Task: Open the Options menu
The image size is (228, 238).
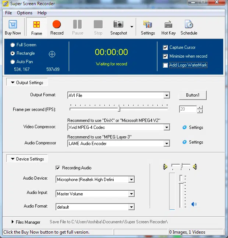Action: point(25,13)
